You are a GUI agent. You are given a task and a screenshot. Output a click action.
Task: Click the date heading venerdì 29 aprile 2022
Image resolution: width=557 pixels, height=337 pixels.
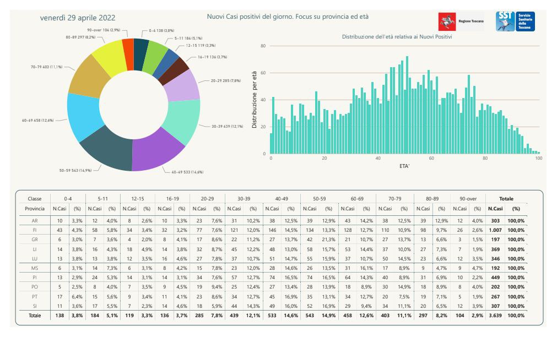tap(78, 18)
